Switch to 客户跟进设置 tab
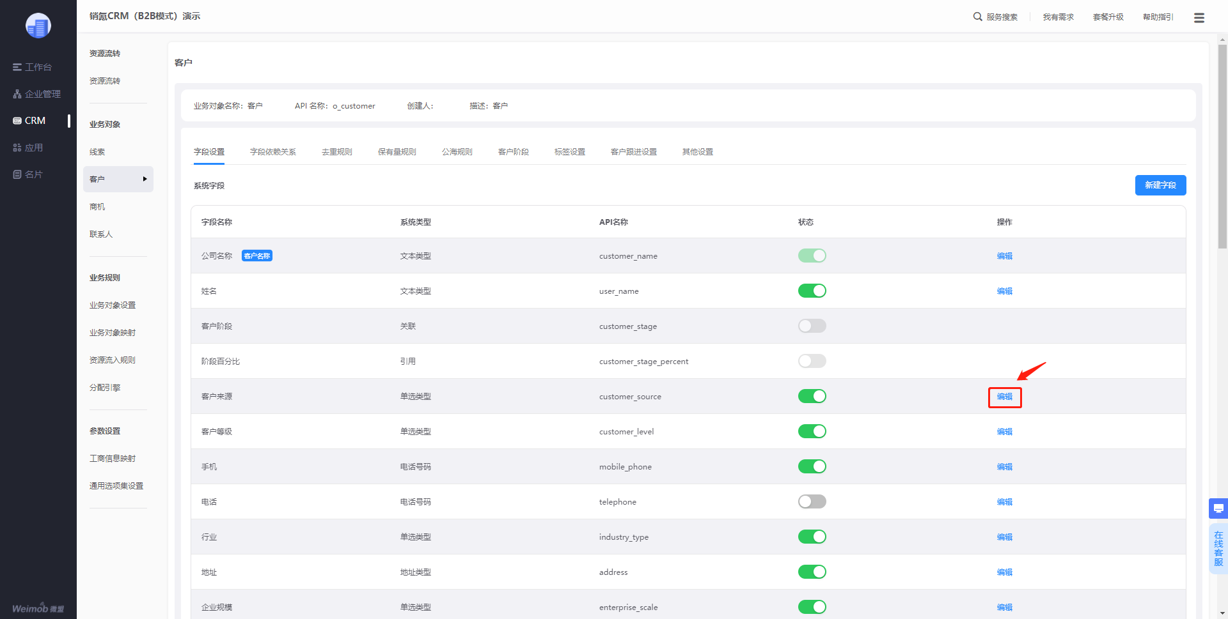Viewport: 1228px width, 619px height. click(634, 152)
